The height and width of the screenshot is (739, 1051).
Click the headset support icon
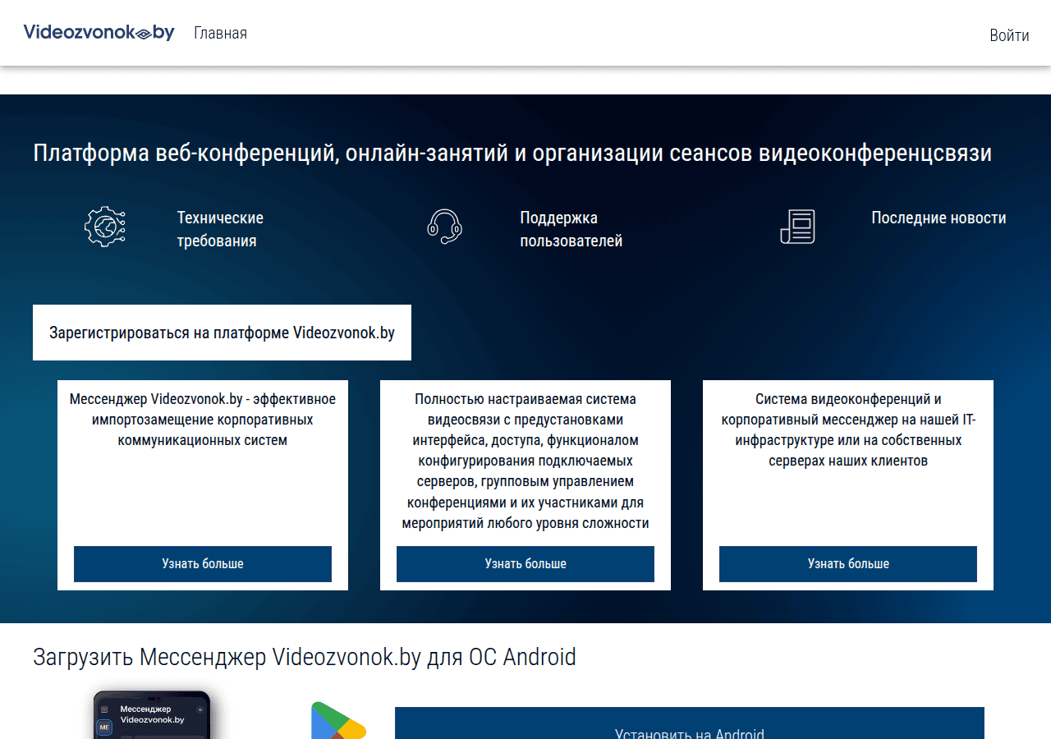(444, 227)
